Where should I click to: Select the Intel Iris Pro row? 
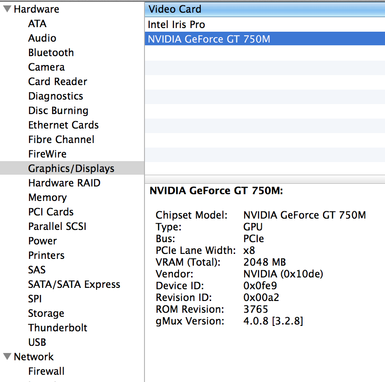pos(265,24)
